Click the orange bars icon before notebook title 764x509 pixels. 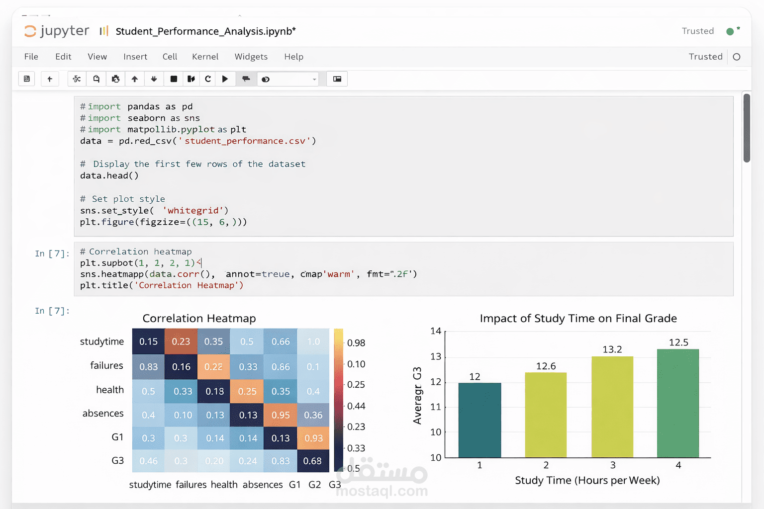[x=104, y=31]
